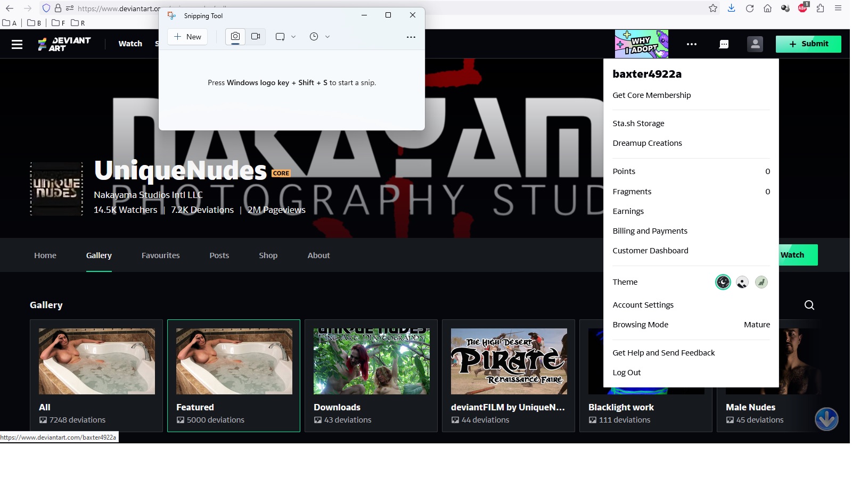Click the user profile avatar icon
This screenshot has height=479, width=852.
[x=755, y=44]
